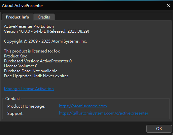Visit the talk.atomisystems.com support forum link
Image resolution: width=173 pixels, height=135 pixels.
[104, 113]
